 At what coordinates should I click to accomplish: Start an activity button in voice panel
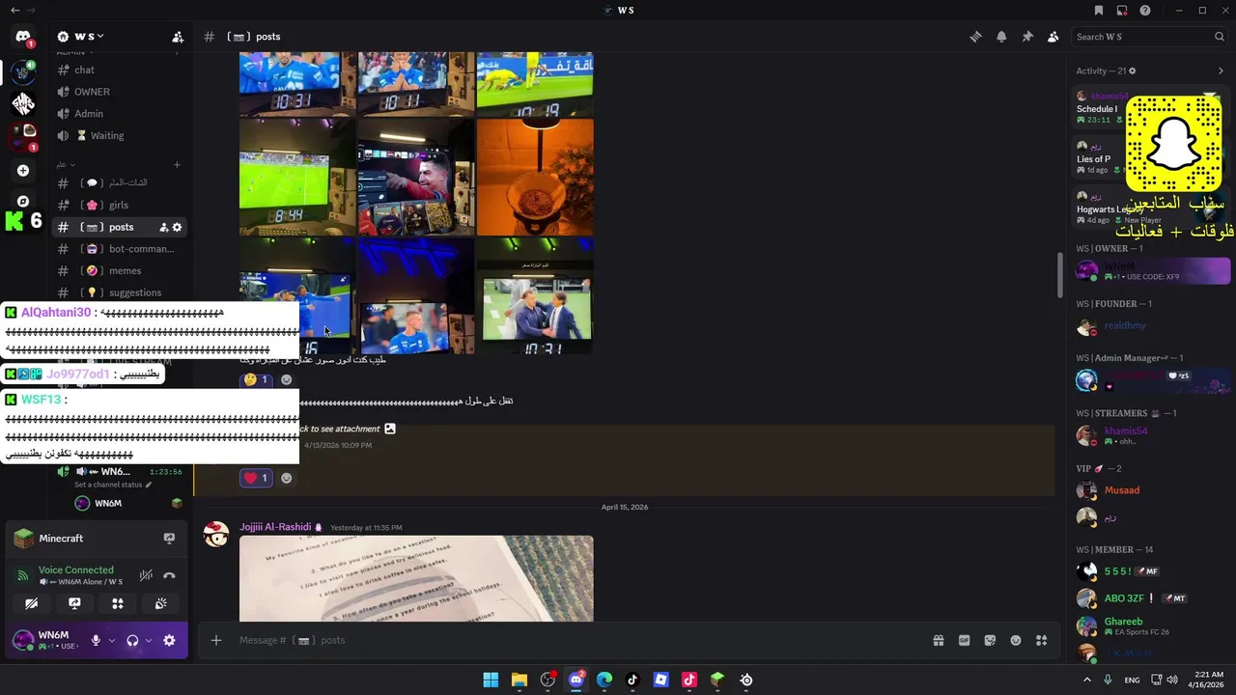tap(118, 603)
